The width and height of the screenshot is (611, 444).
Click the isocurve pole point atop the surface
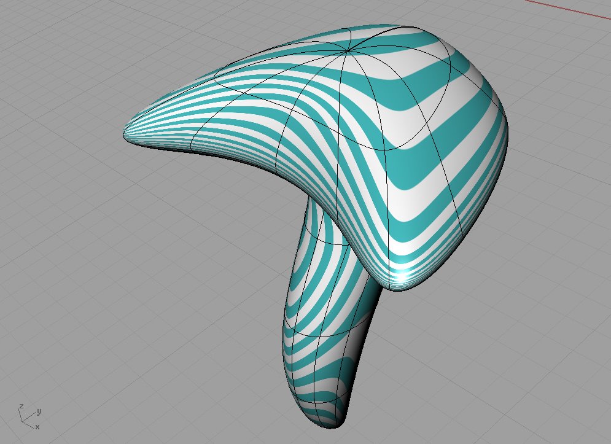(x=348, y=50)
